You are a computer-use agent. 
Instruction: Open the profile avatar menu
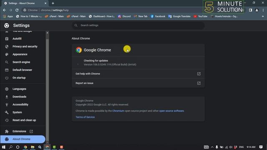tap(257, 10)
